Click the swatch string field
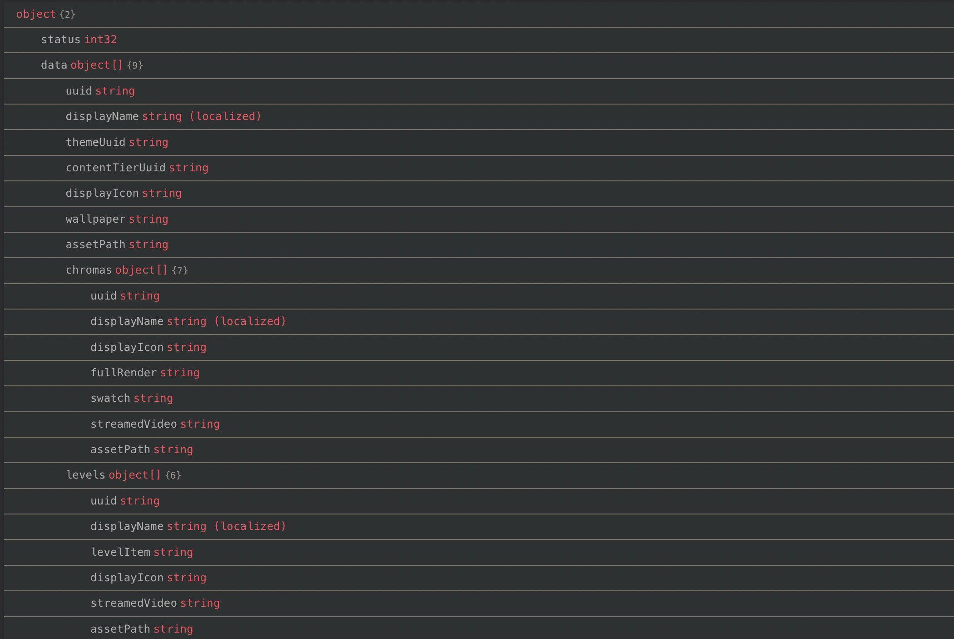954x639 pixels. 110,399
